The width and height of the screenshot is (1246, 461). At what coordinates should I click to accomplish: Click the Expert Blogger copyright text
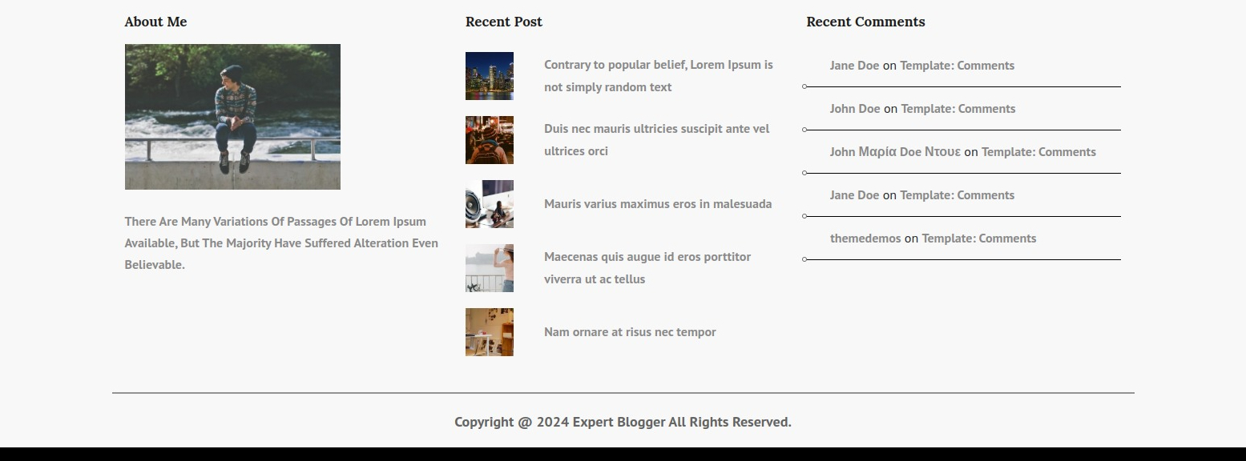pyautogui.click(x=623, y=422)
